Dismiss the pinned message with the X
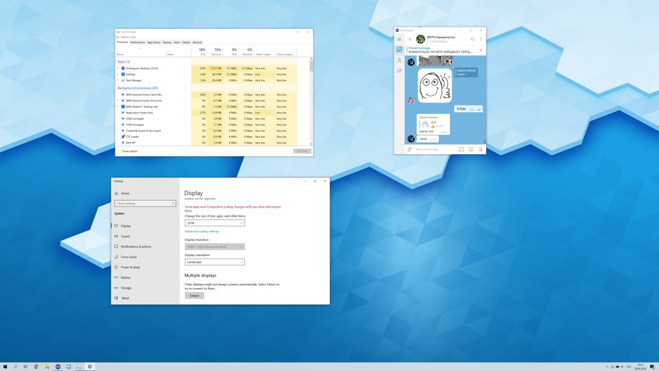This screenshot has height=371, width=659. tap(481, 50)
